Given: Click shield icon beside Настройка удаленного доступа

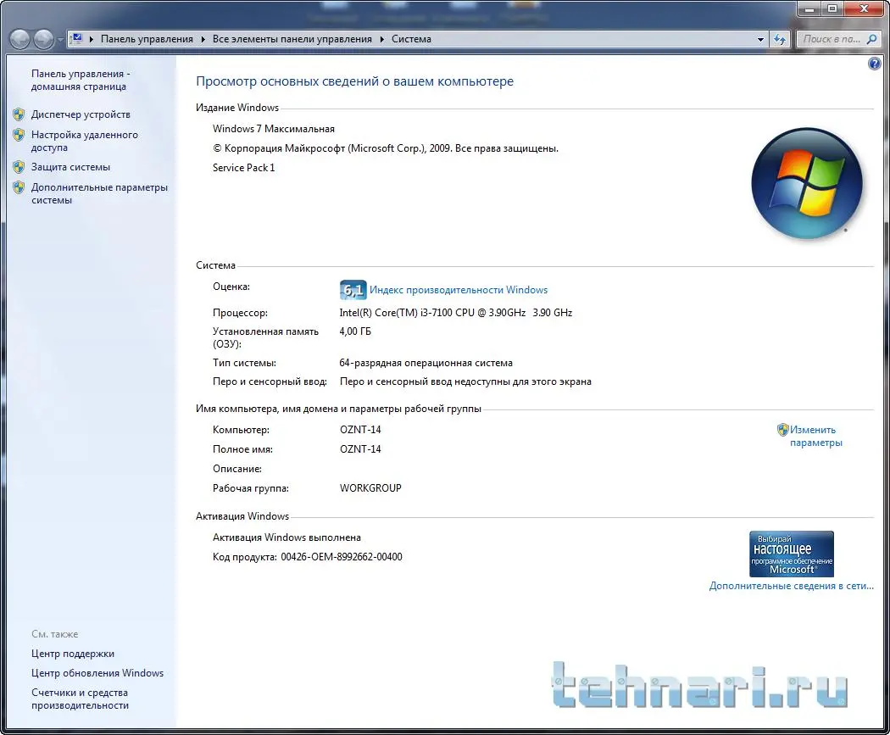Looking at the screenshot, I should point(19,135).
